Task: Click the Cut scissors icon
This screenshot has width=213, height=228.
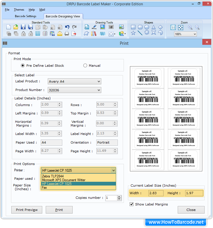Action: pos(53,27)
